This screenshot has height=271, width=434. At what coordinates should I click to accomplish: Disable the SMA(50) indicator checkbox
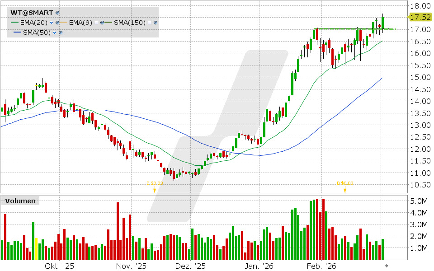54,33
